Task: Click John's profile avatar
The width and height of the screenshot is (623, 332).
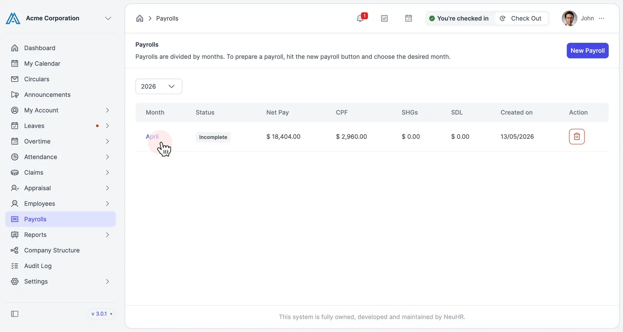Action: (569, 18)
